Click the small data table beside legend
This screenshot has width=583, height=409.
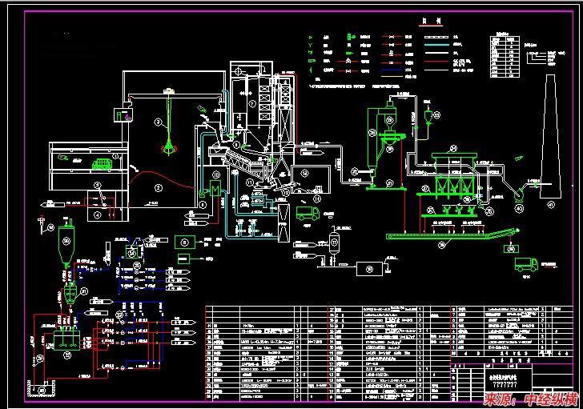[x=504, y=52]
